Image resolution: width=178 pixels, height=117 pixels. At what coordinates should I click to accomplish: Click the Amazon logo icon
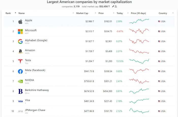[20, 52]
